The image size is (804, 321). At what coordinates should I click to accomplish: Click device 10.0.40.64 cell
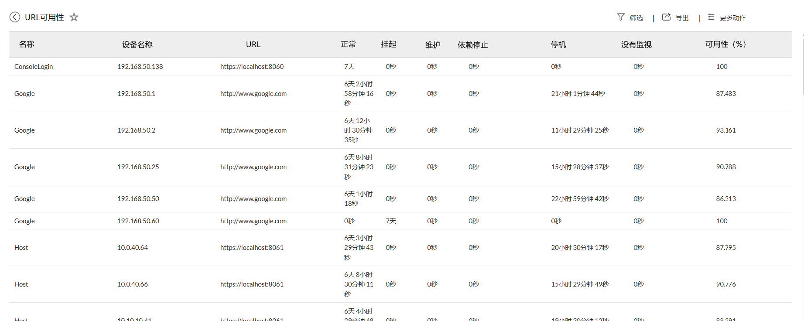click(133, 247)
